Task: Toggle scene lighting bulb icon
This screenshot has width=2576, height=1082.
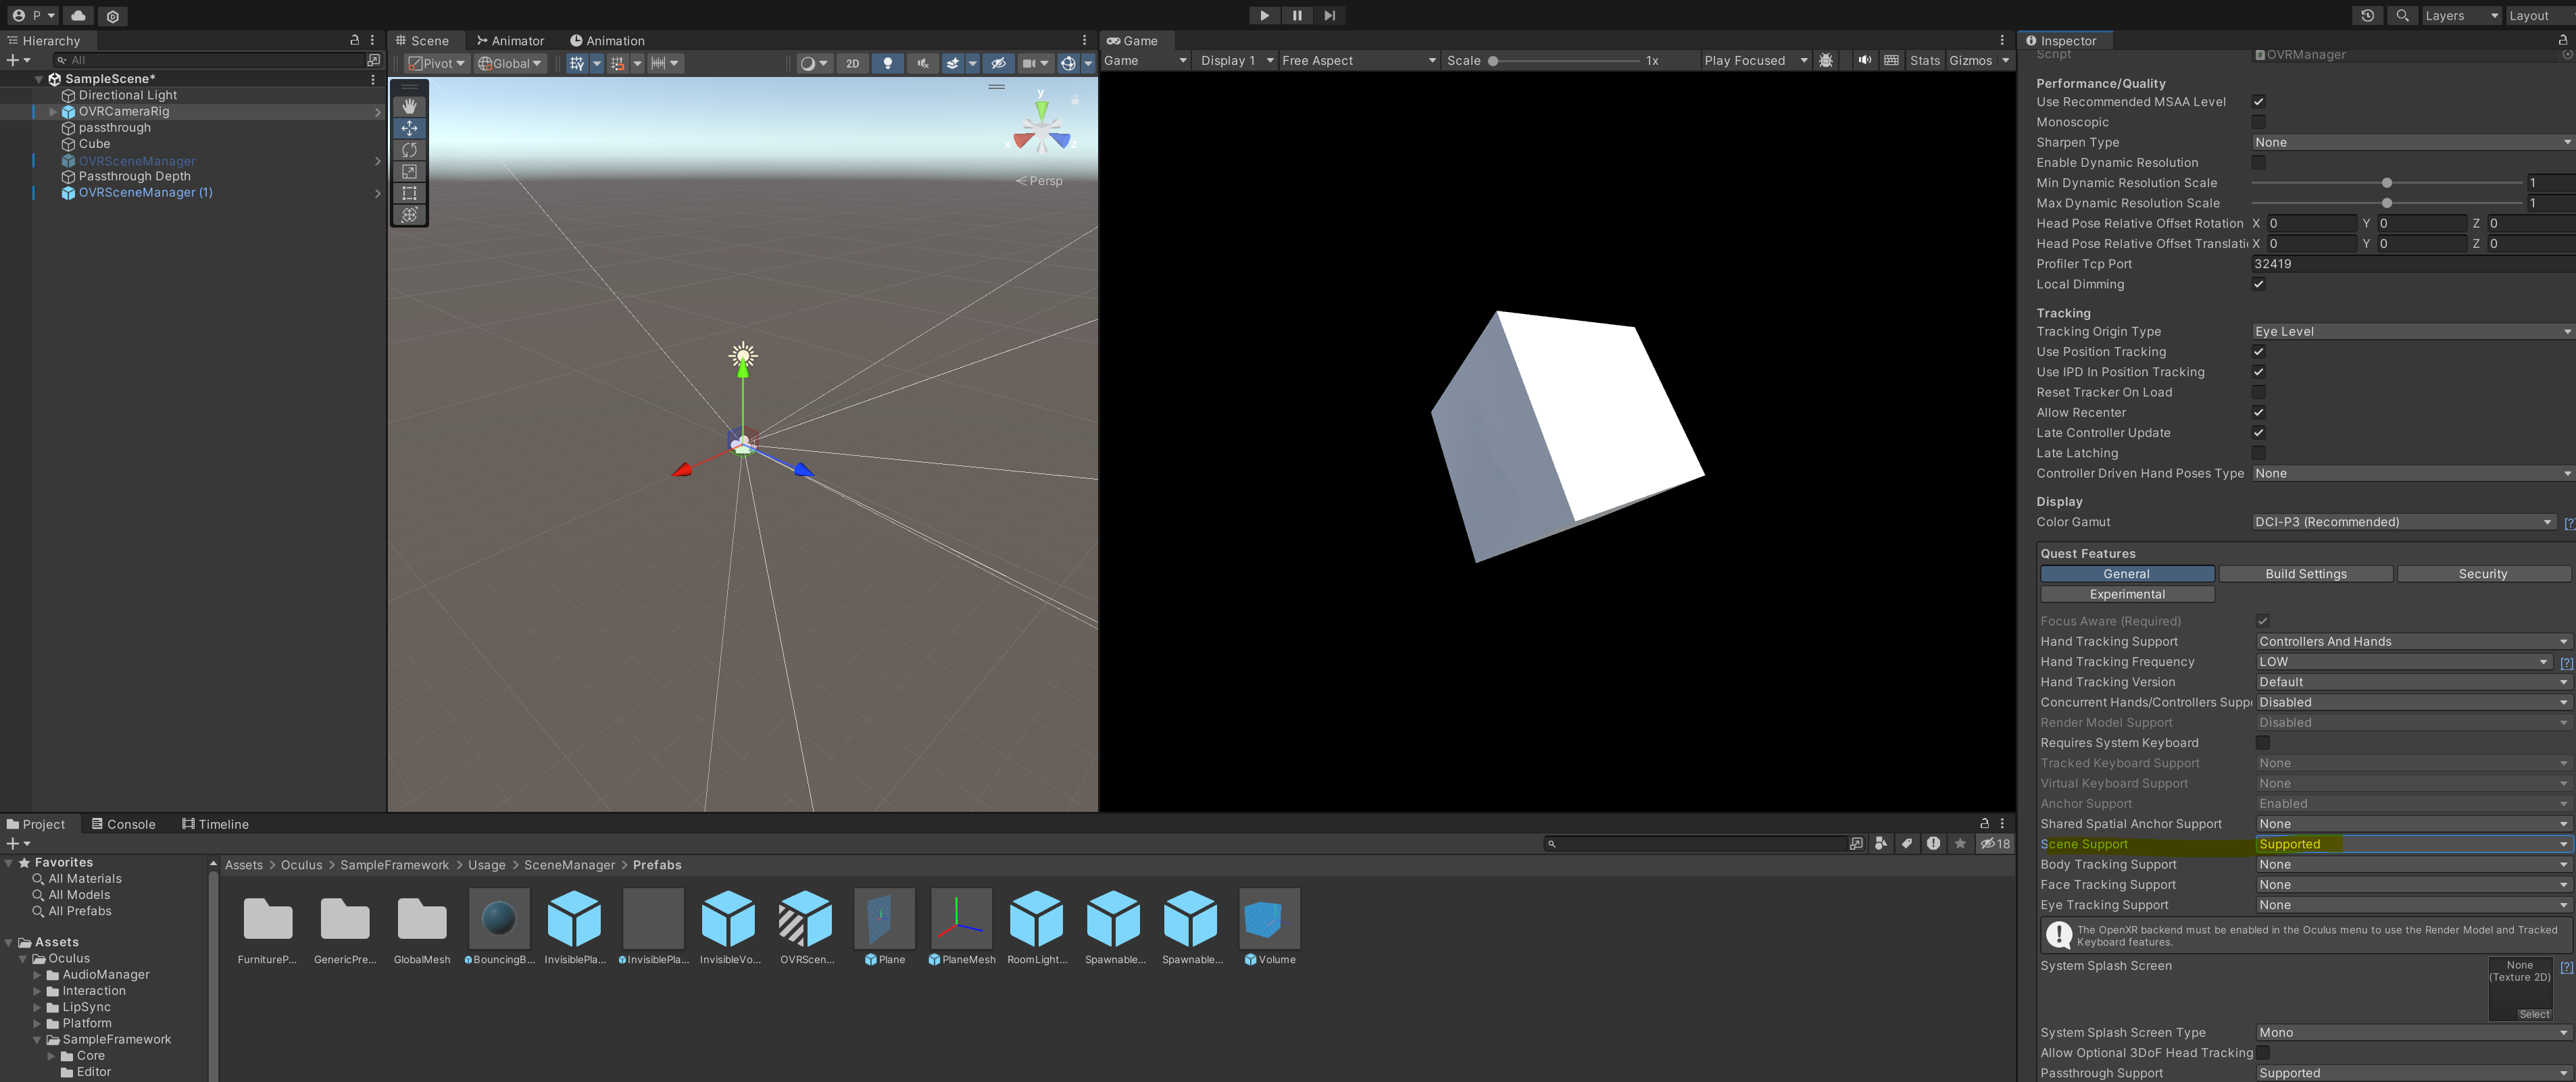Action: [x=887, y=63]
